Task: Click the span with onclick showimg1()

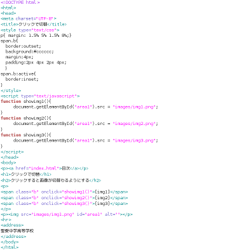Action: click(64, 192)
